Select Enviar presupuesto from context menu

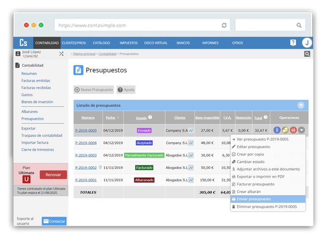[x=254, y=199]
